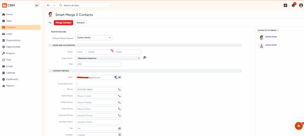Open the Choose Master Contact dropdown

point(94,38)
